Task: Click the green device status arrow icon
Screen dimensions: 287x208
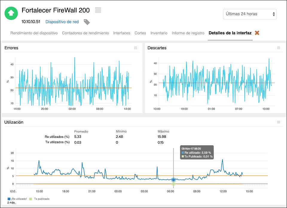Action: (x=11, y=13)
